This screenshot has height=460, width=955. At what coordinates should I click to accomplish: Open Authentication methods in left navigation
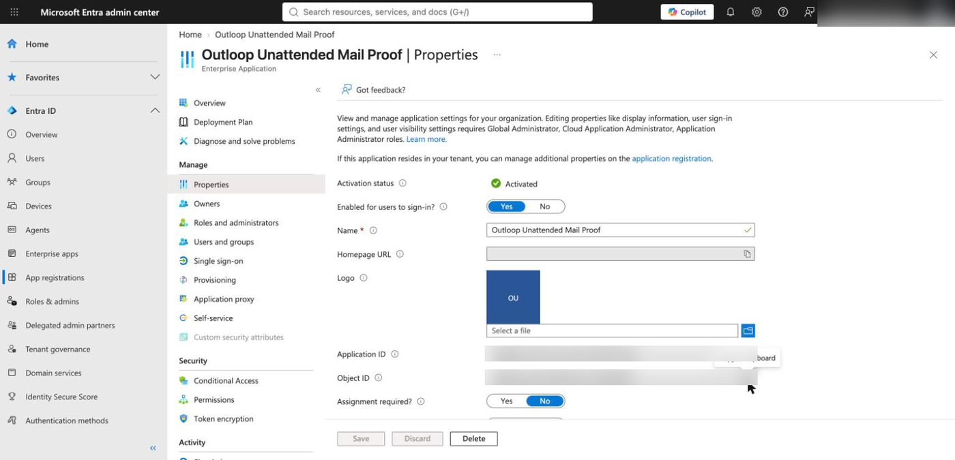click(x=67, y=421)
